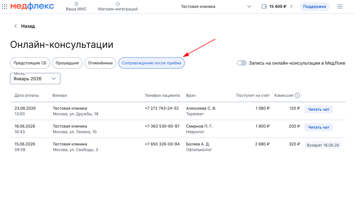This screenshot has width=354, height=212.
Task: Click amount 2 880 ₽
Action: (262, 144)
